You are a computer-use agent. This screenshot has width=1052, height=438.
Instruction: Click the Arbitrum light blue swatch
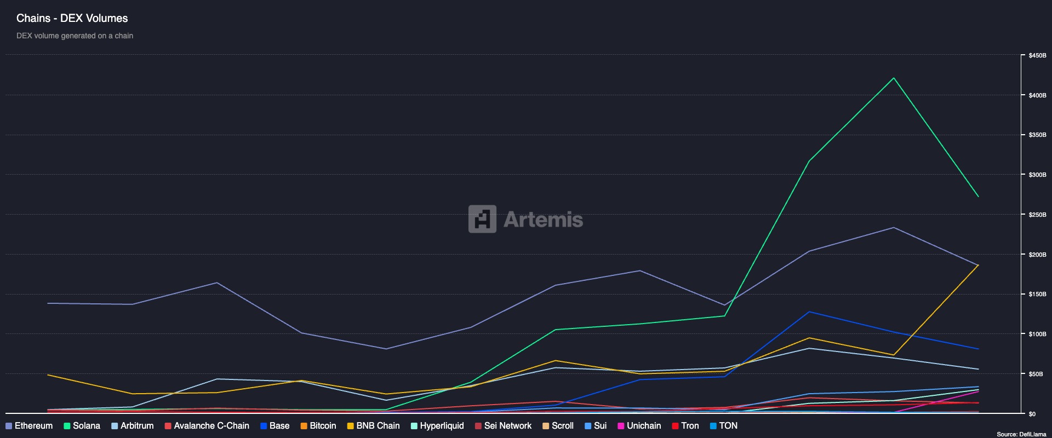[115, 426]
